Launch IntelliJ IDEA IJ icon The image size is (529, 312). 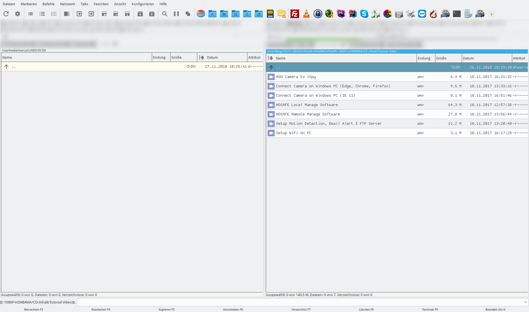click(x=353, y=14)
